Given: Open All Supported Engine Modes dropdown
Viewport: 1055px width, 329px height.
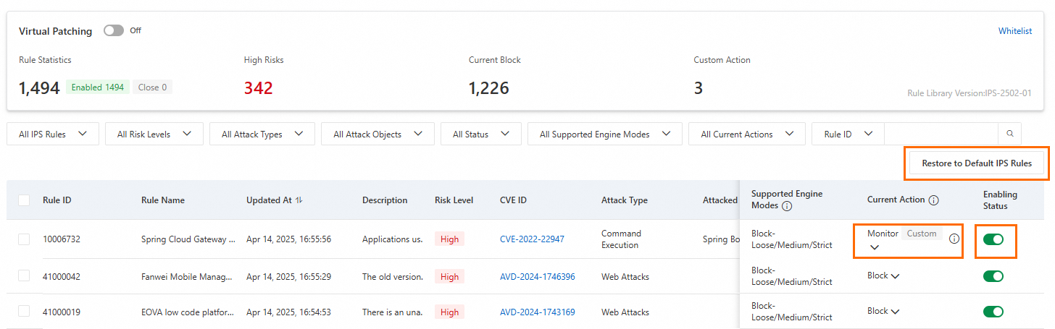Looking at the screenshot, I should coord(605,134).
